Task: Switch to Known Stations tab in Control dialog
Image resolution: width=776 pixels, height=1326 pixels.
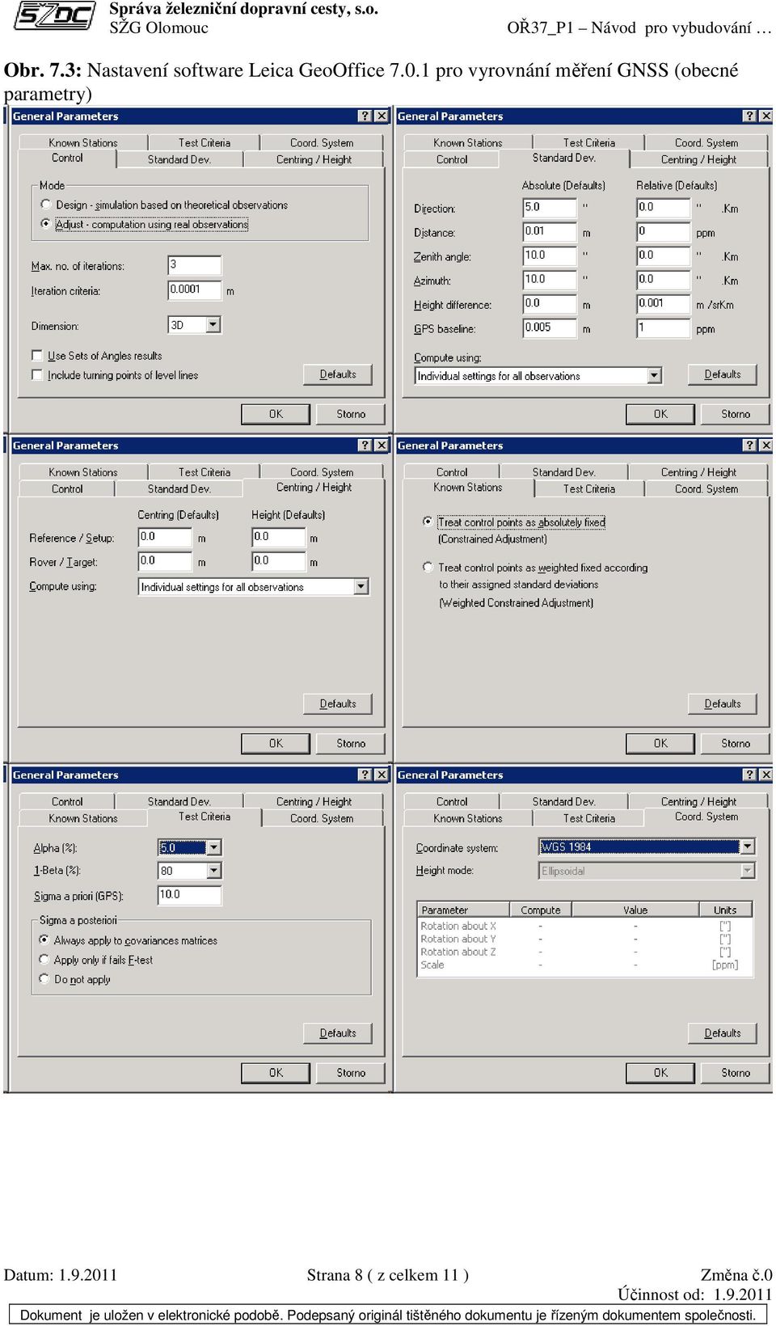Action: [x=83, y=143]
